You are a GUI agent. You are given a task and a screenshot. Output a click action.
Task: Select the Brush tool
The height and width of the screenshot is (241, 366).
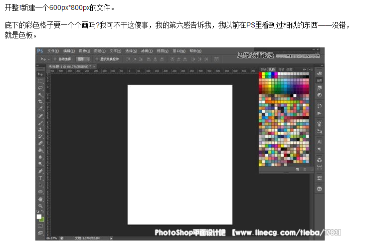[40, 123]
